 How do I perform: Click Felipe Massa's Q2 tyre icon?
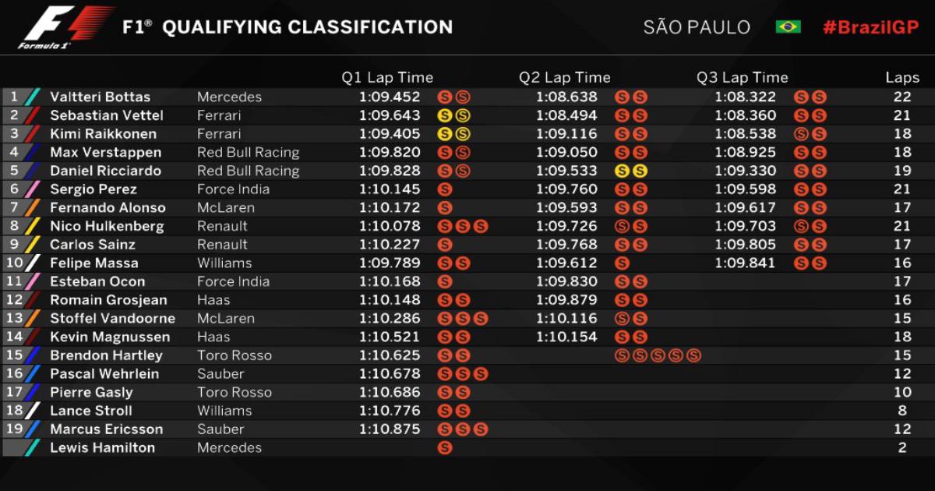pos(622,263)
